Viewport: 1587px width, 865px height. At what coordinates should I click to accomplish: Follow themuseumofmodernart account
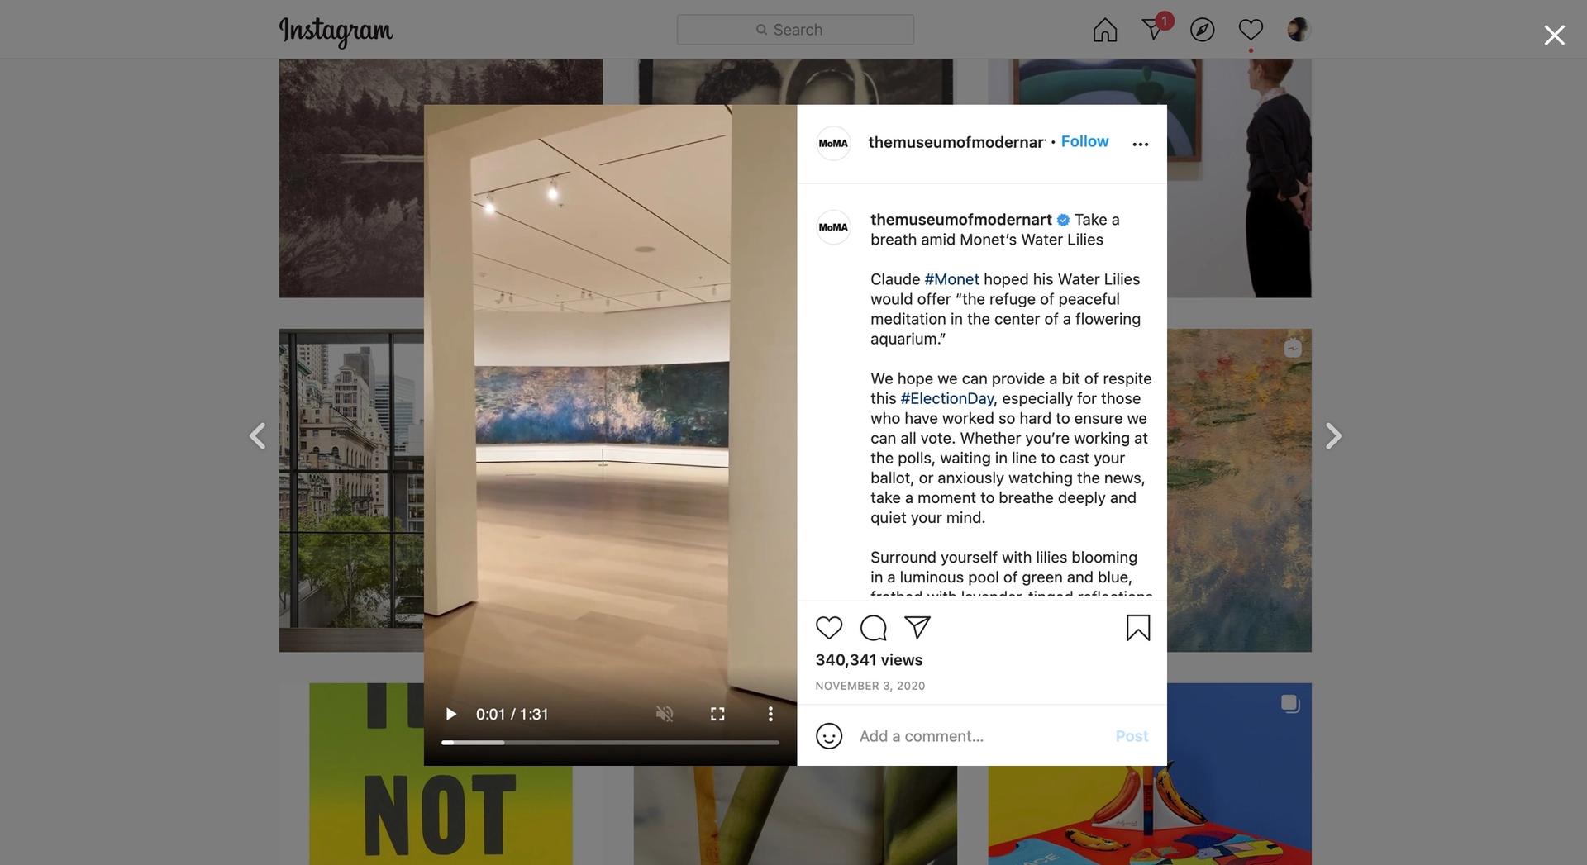pos(1084,141)
